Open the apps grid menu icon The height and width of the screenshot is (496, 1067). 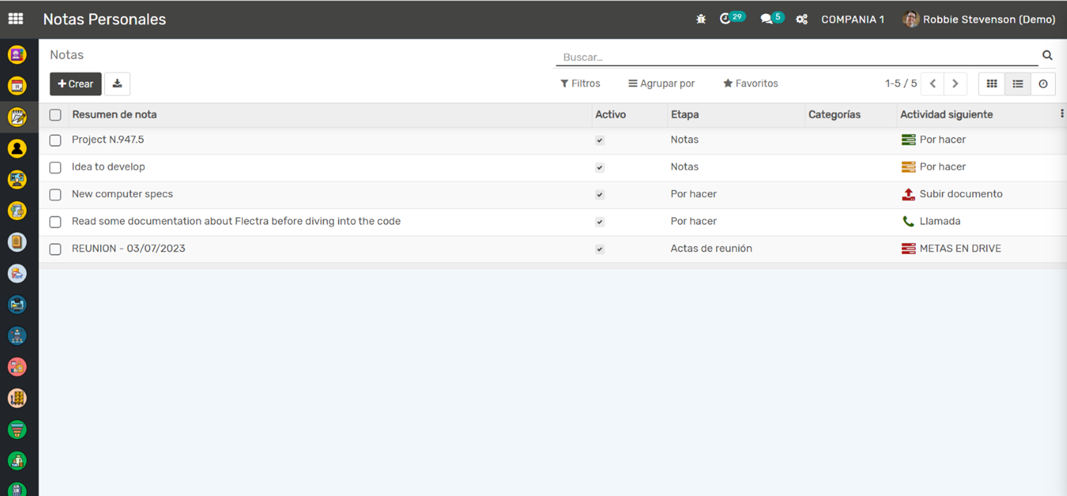(x=15, y=19)
